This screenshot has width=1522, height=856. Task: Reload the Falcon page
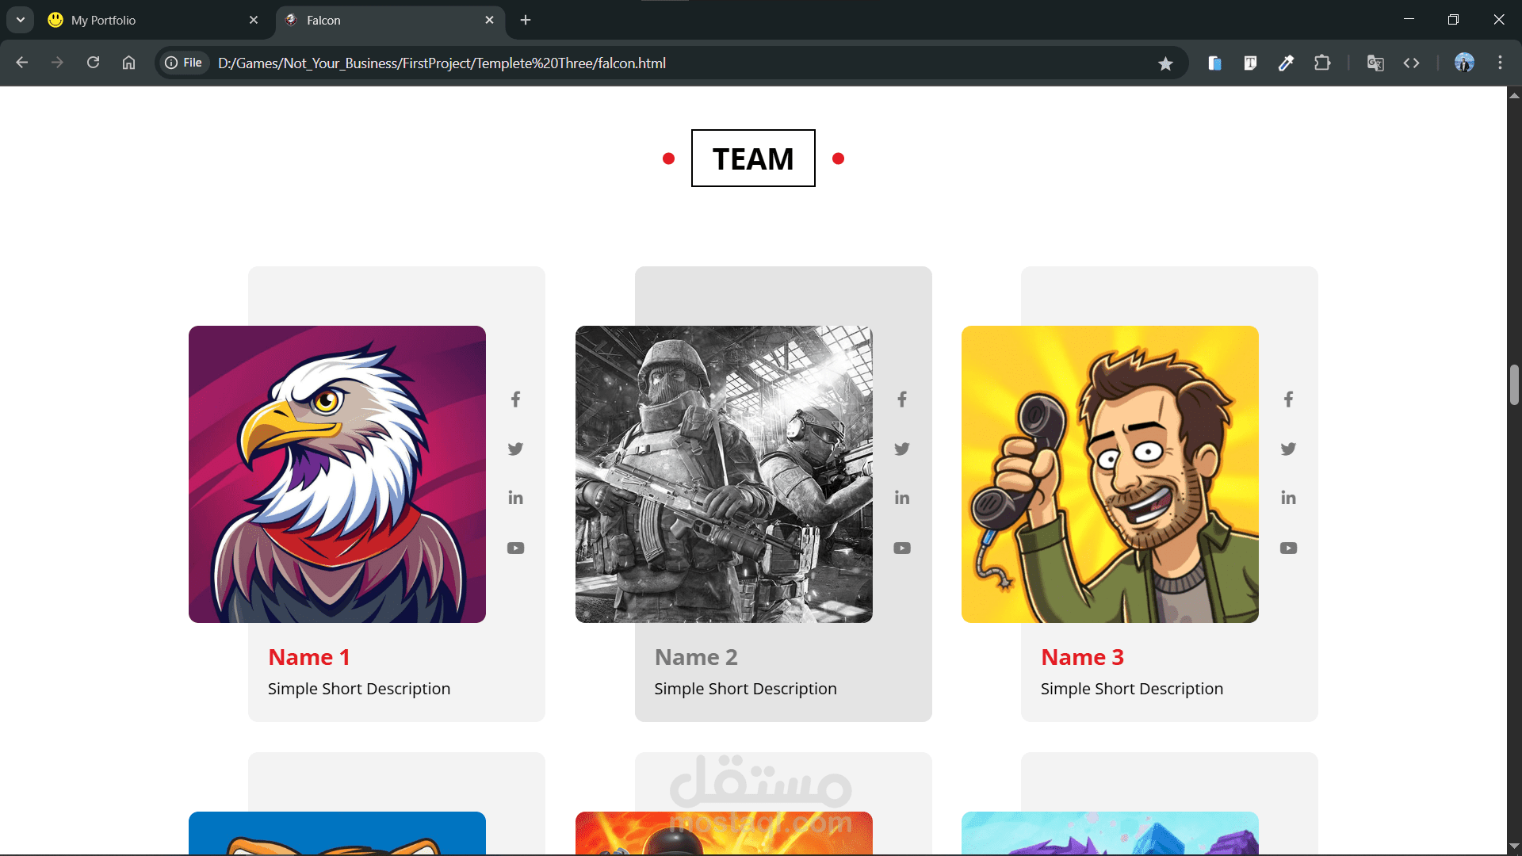(93, 63)
